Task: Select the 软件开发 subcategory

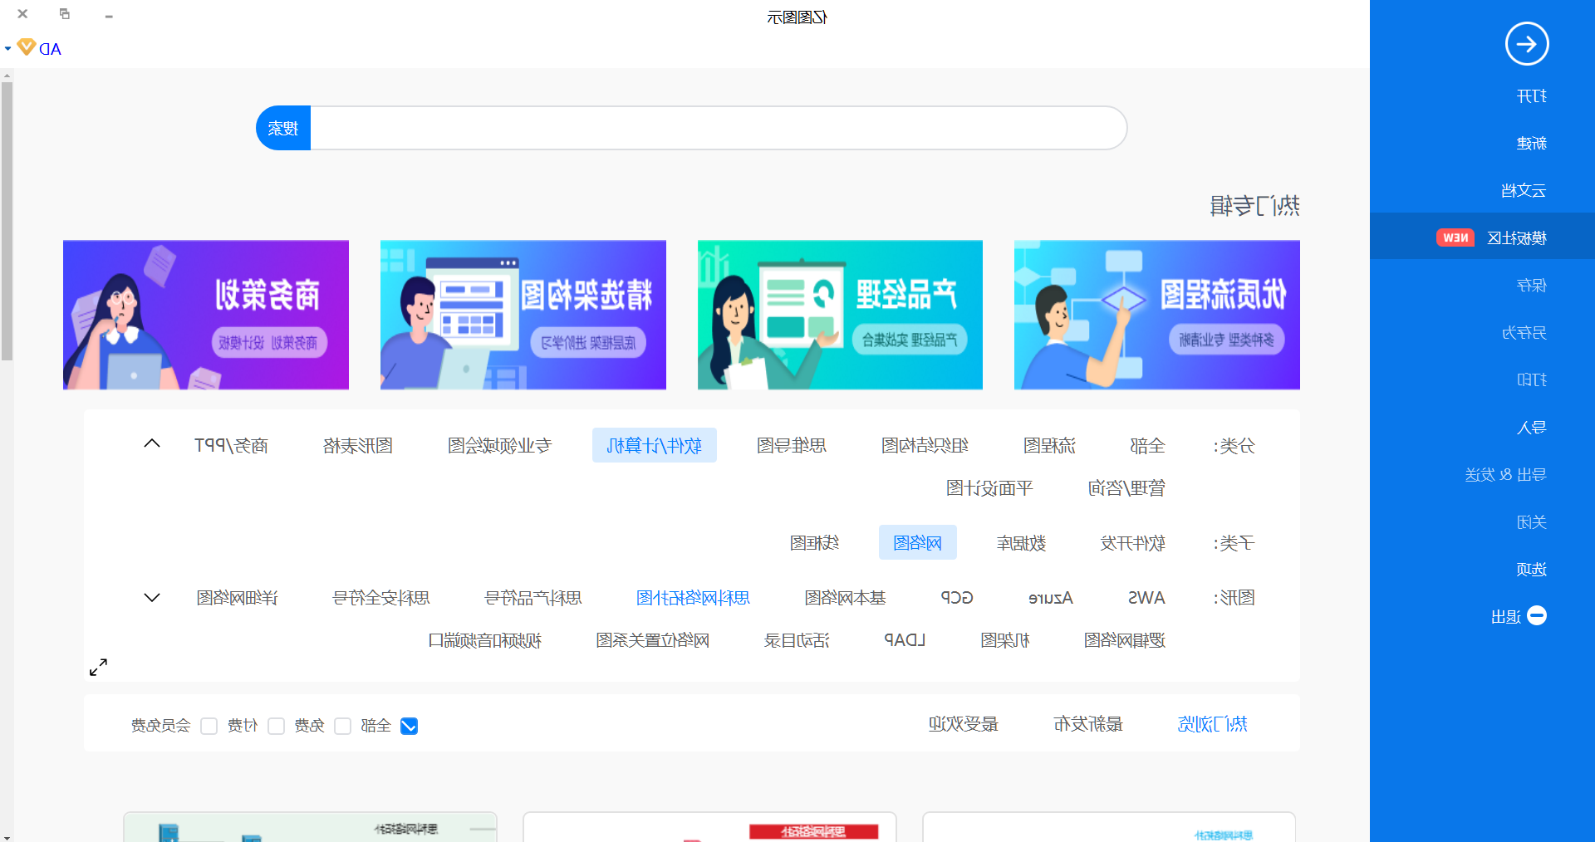Action: (x=1133, y=543)
